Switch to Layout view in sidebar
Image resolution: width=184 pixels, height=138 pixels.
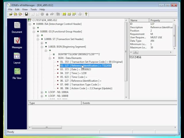[17, 58]
